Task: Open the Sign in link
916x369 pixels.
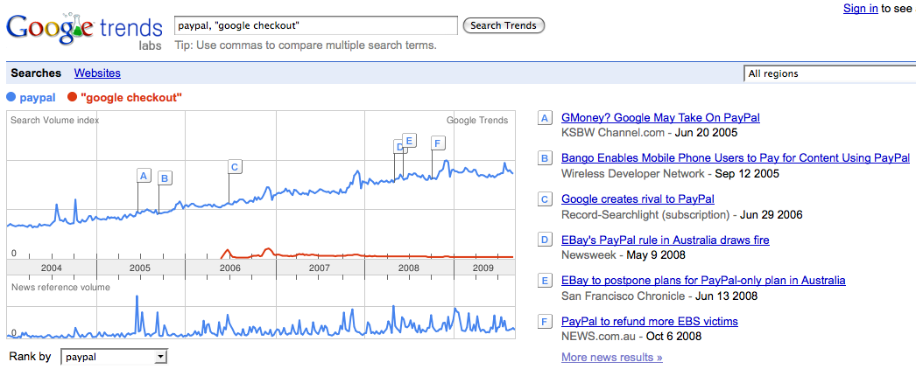Action: tap(861, 8)
